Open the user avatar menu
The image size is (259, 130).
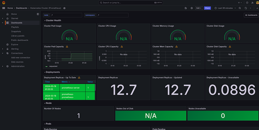coord(257,3)
